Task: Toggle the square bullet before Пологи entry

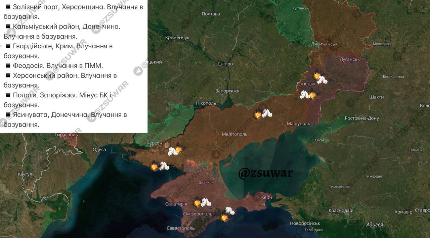Action: click(x=8, y=95)
